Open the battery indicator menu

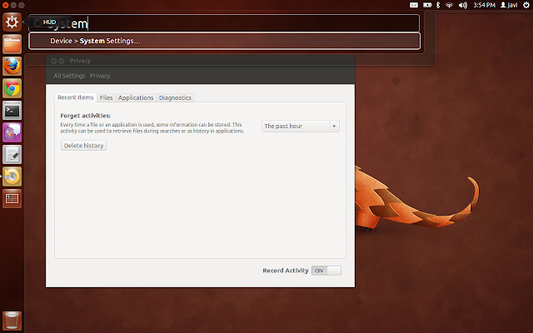pos(427,5)
